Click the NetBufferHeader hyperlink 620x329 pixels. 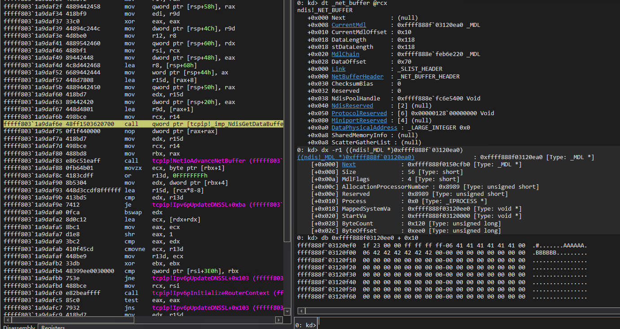(x=357, y=76)
